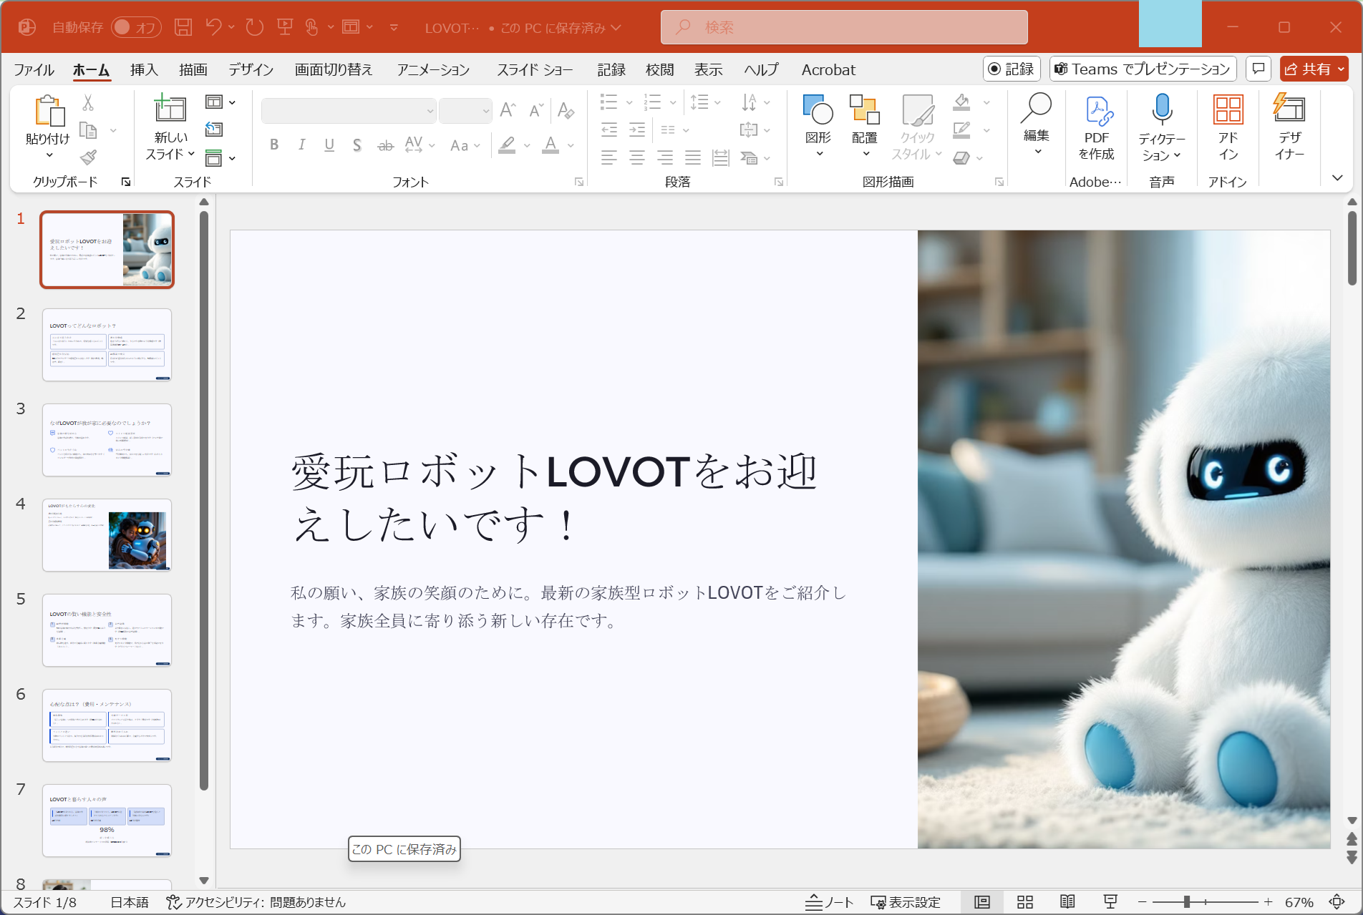Open the Add-ins icon
This screenshot has width=1363, height=915.
click(1228, 129)
